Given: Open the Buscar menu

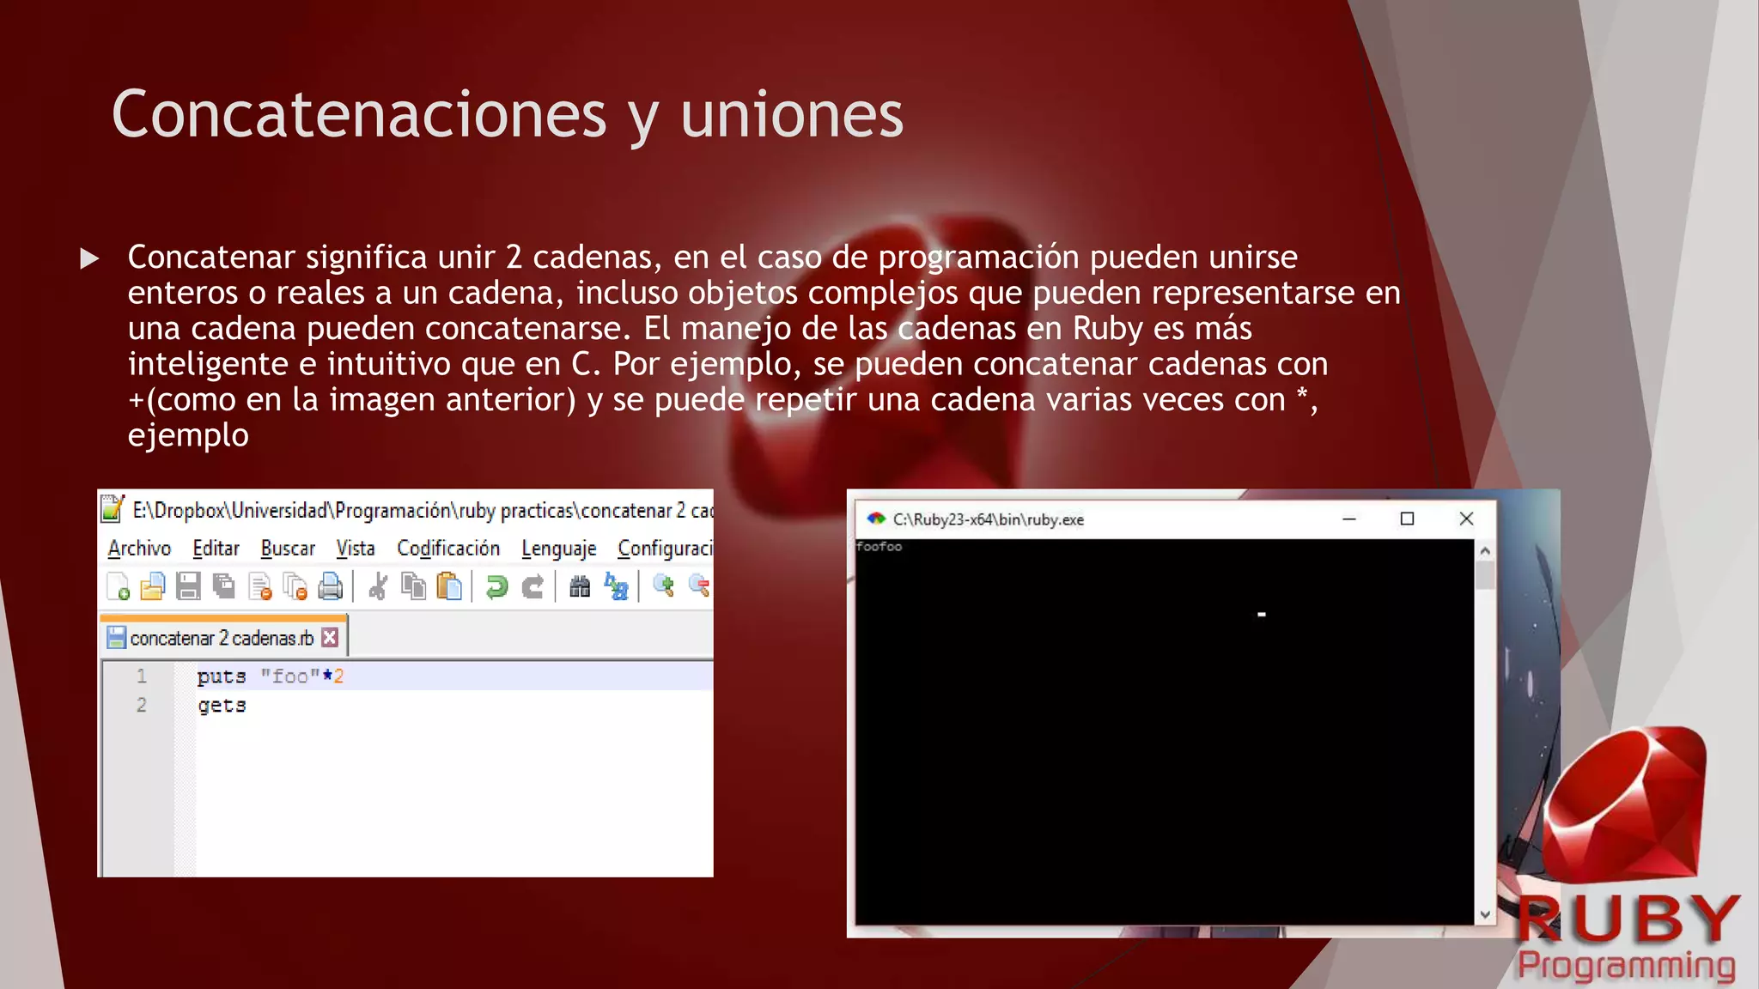Looking at the screenshot, I should pos(288,548).
